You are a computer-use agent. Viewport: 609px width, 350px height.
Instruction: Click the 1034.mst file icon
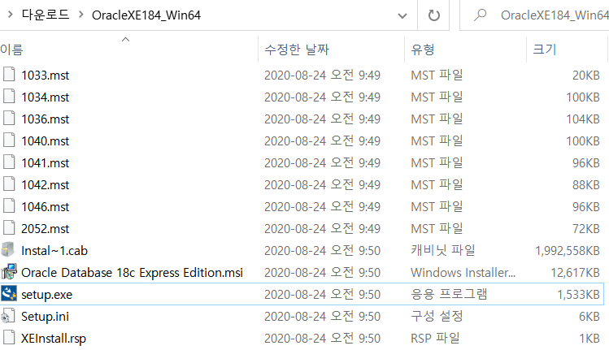(x=9, y=97)
